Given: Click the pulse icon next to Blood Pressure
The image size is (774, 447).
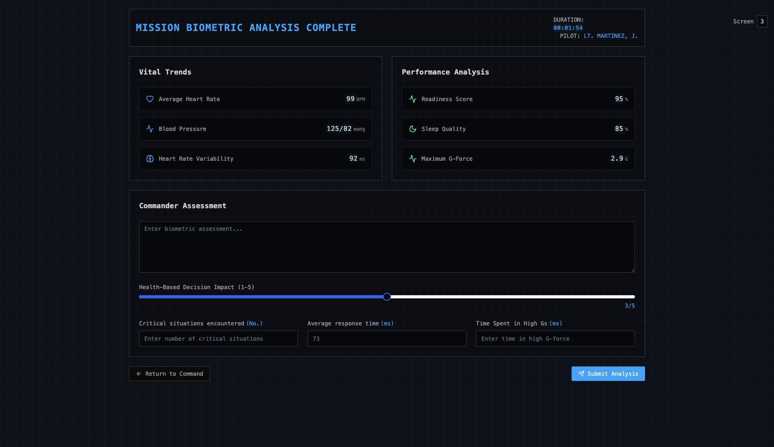Looking at the screenshot, I should pos(150,129).
